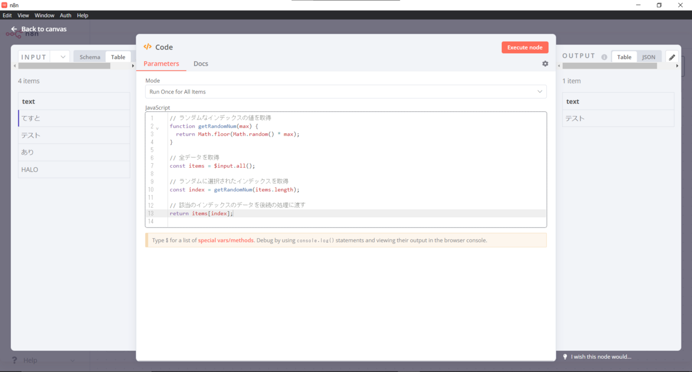Click the 1 item label
692x372 pixels.
571,81
